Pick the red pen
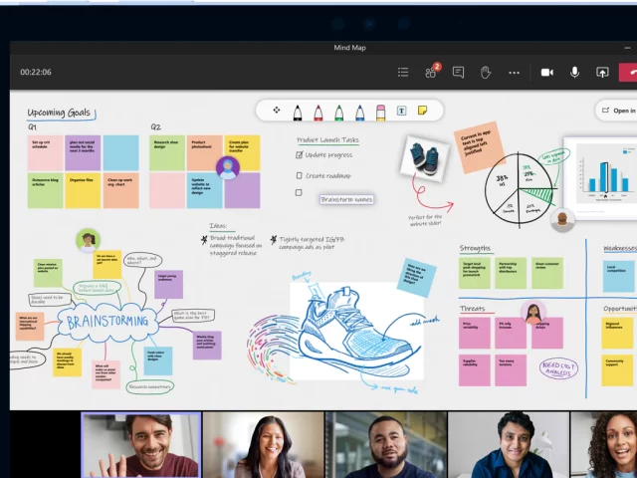The width and height of the screenshot is (637, 478). pyautogui.click(x=318, y=113)
